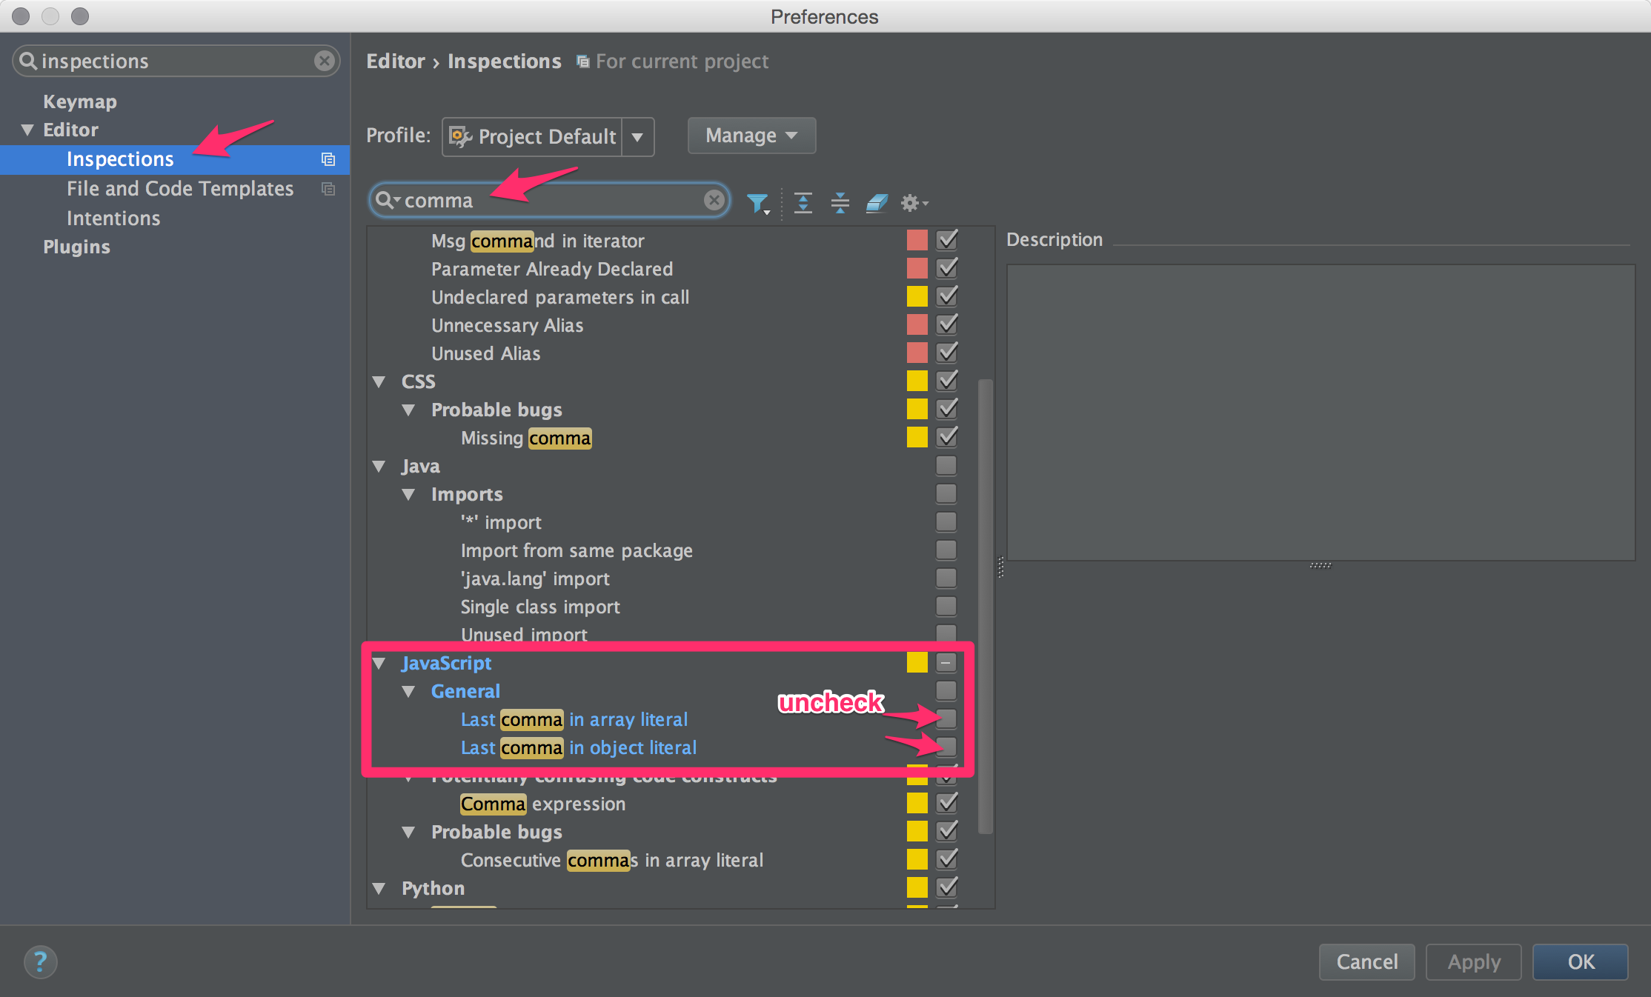This screenshot has height=997, width=1651.
Task: Click the Project Default profile icon
Action: 461,136
